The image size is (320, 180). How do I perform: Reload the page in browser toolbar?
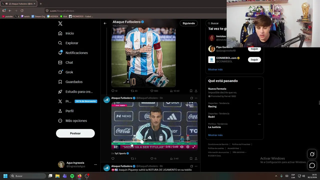tap(22, 11)
